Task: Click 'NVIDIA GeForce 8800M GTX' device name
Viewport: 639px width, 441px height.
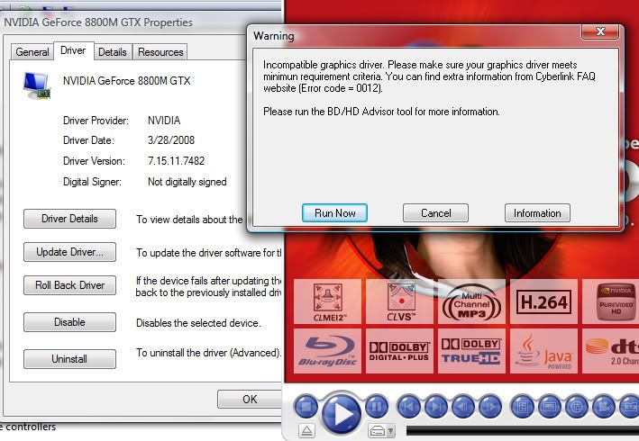Action: (x=127, y=81)
